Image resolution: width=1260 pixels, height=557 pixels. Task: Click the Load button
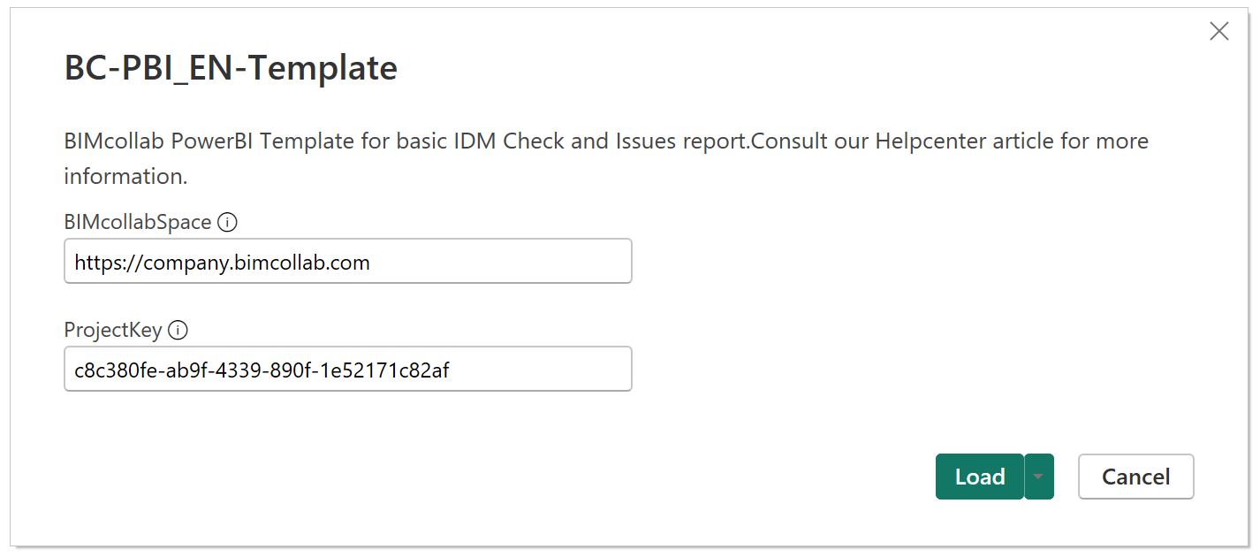pos(980,477)
